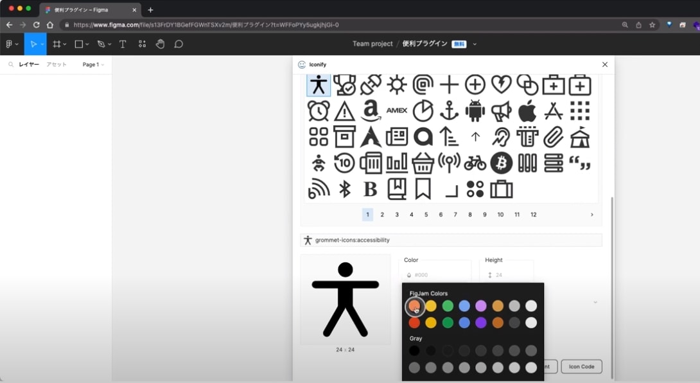Viewport: 700px width, 383px height.
Task: Click the Height value input field
Action: (507, 275)
